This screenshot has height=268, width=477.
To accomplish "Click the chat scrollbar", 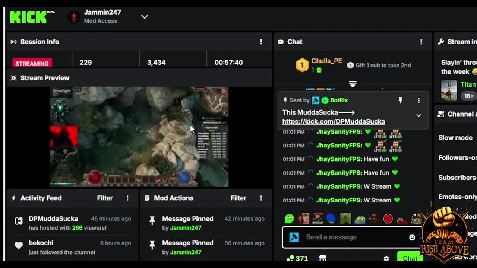I will click(x=431, y=204).
